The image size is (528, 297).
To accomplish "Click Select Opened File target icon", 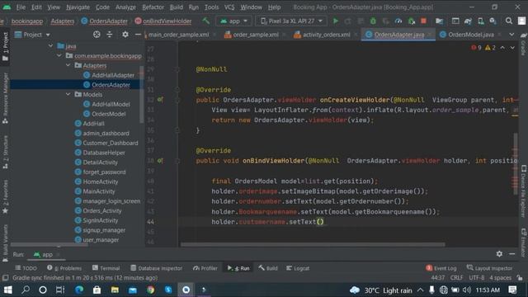I will 97,35.
